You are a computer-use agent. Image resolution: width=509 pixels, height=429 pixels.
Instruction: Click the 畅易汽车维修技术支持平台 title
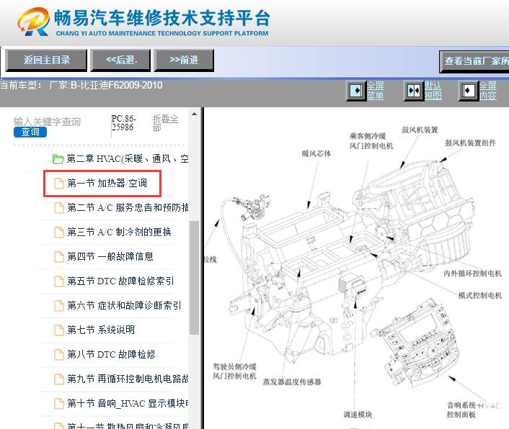(x=162, y=18)
